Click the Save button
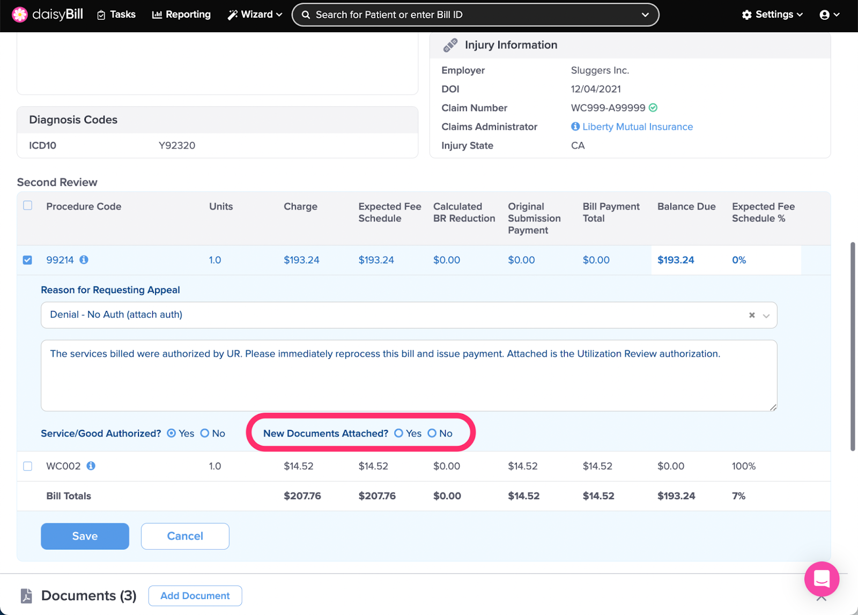 tap(85, 536)
